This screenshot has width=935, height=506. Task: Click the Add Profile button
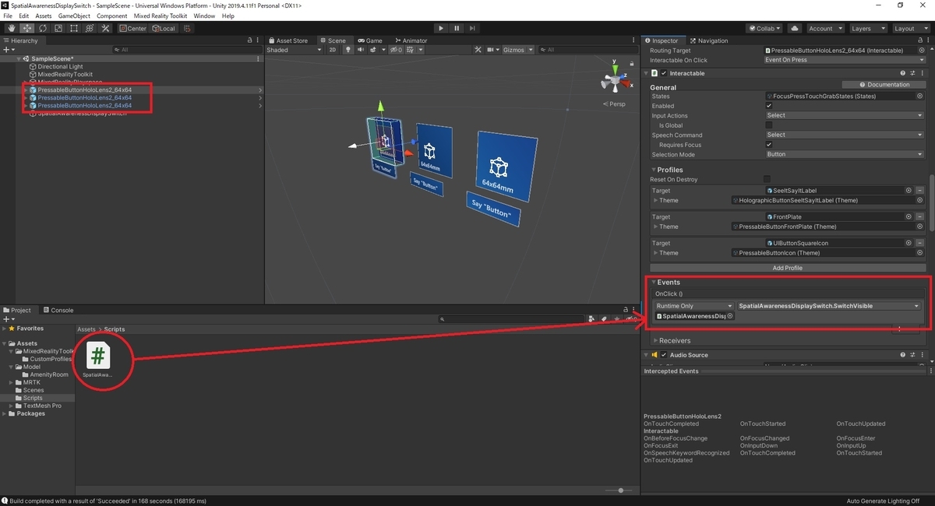tap(787, 268)
